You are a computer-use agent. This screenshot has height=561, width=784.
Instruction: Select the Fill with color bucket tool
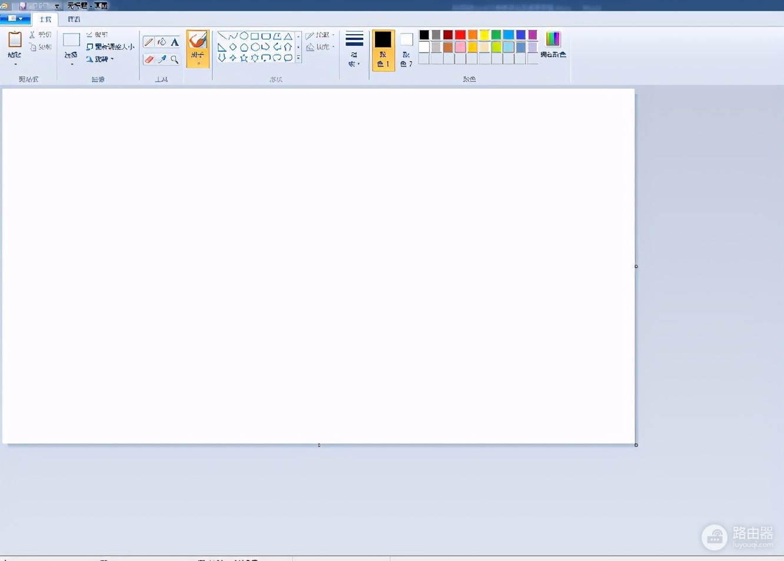coord(162,42)
